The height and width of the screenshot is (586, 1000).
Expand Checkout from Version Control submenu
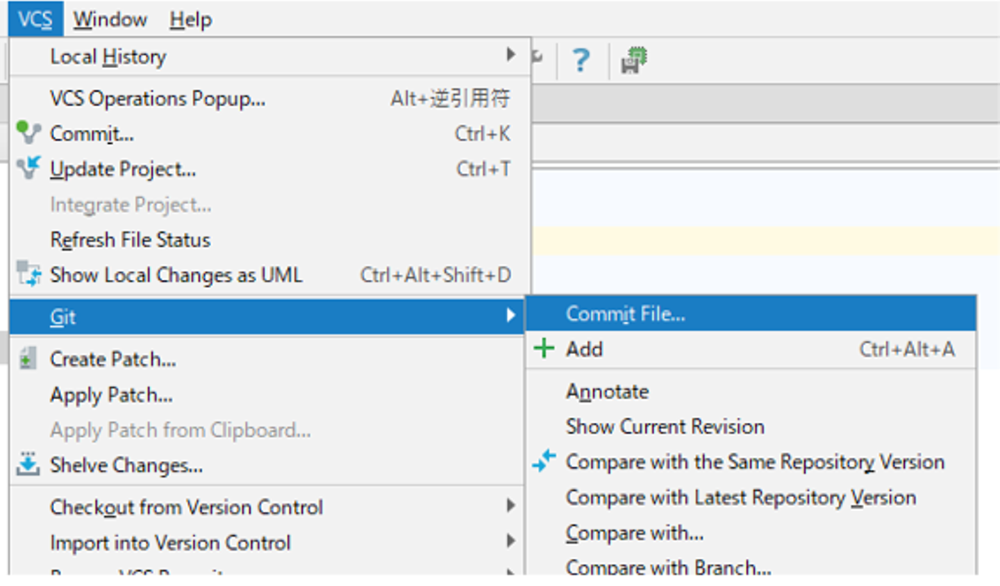(510, 505)
